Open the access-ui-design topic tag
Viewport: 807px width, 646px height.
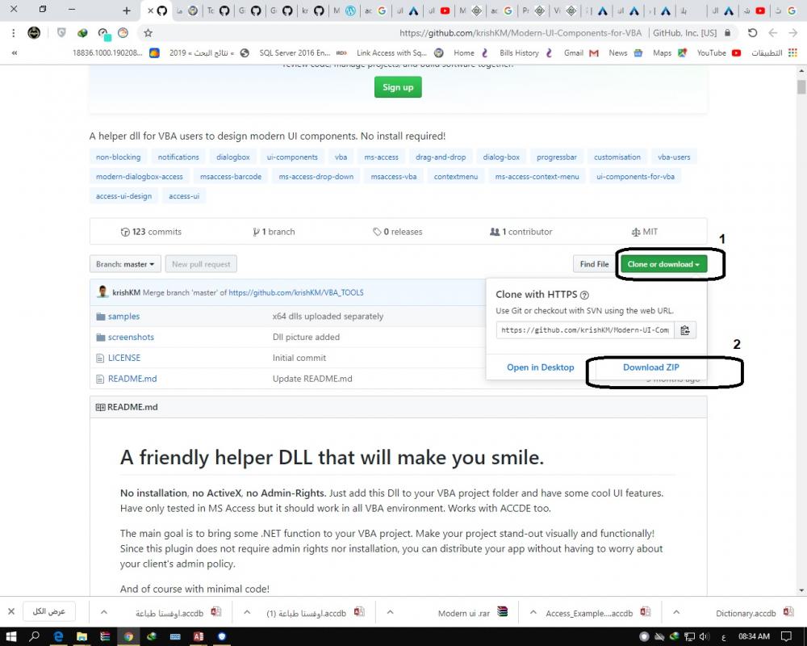click(123, 196)
